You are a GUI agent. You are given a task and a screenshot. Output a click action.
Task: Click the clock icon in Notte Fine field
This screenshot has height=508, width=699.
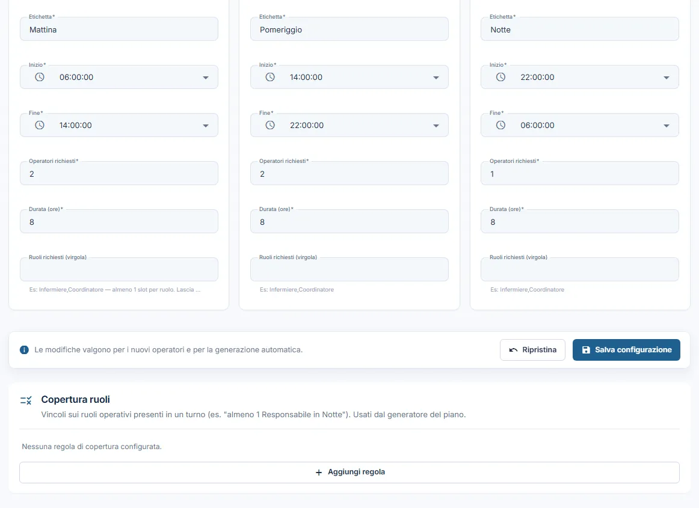click(500, 125)
